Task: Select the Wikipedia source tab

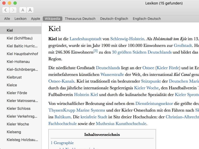Action: [52, 19]
